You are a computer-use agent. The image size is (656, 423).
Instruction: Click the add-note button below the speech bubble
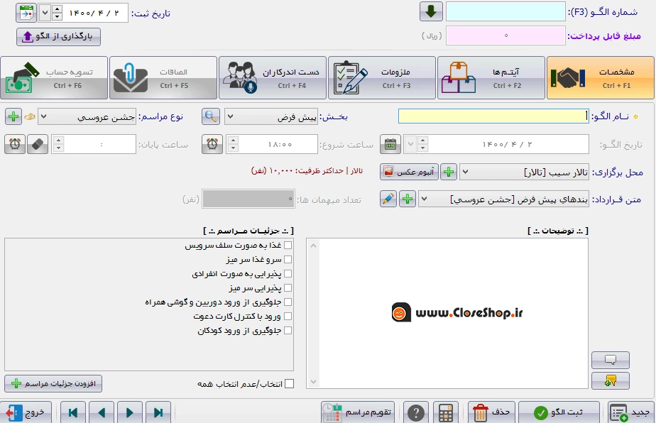point(611,380)
